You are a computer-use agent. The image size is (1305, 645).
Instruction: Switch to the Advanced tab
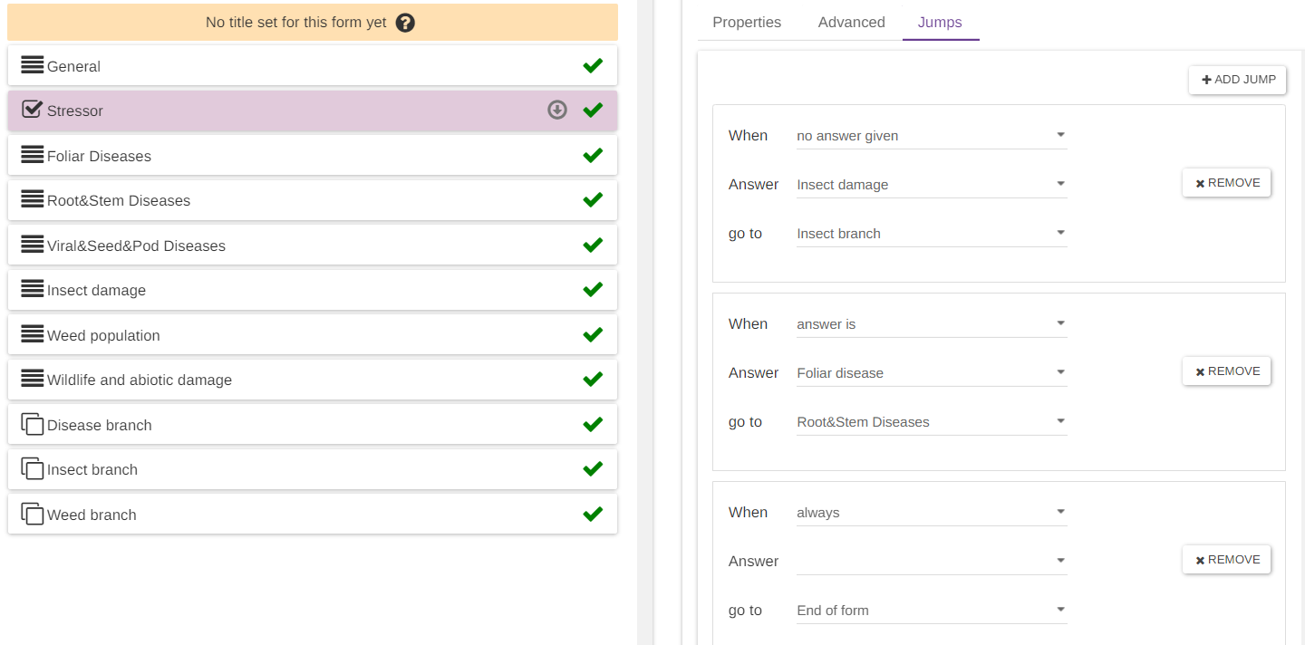(x=851, y=23)
